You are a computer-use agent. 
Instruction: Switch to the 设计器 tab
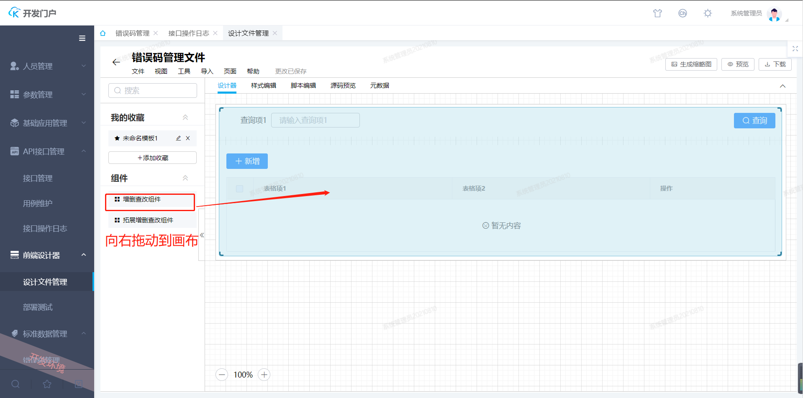pos(227,86)
